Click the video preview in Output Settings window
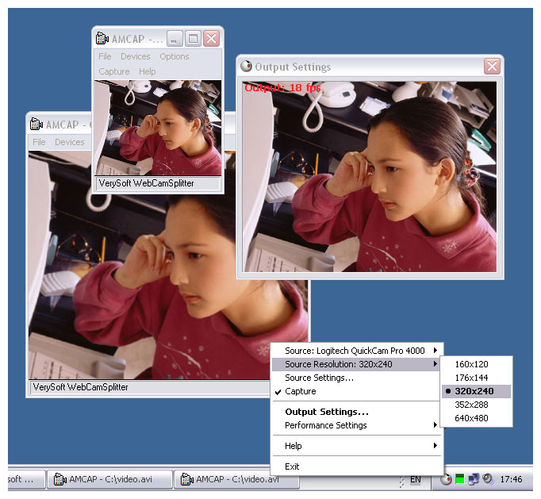Screen dimensions: 541x499 click(x=369, y=176)
